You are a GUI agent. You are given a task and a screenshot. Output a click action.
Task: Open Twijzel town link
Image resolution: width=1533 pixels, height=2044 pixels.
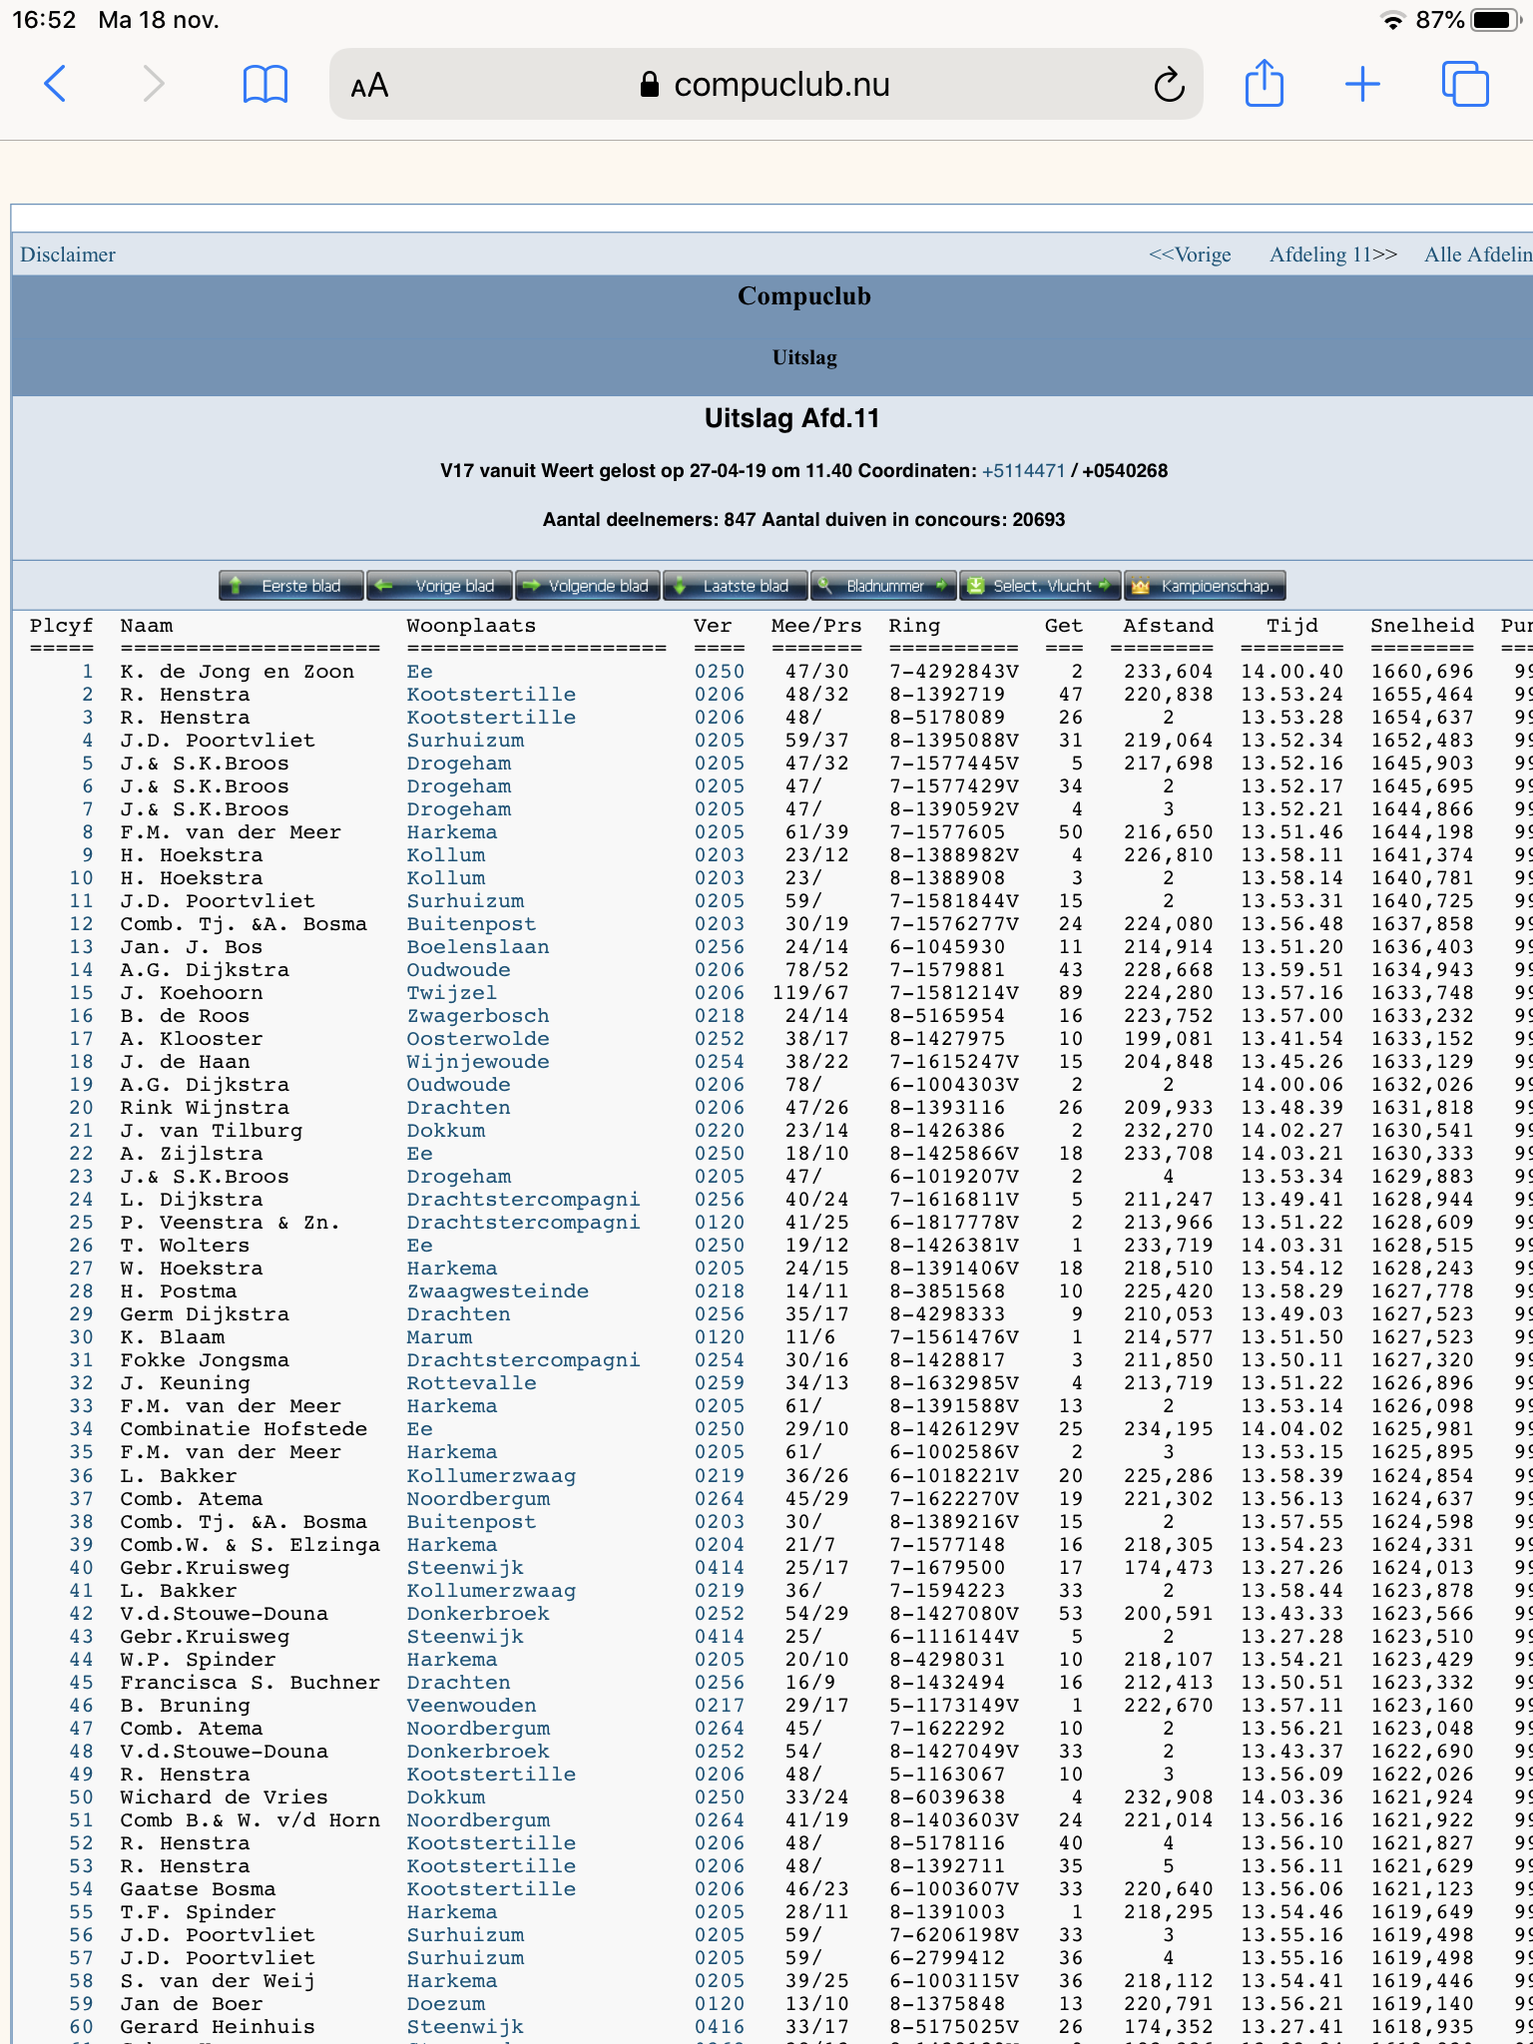[x=452, y=993]
